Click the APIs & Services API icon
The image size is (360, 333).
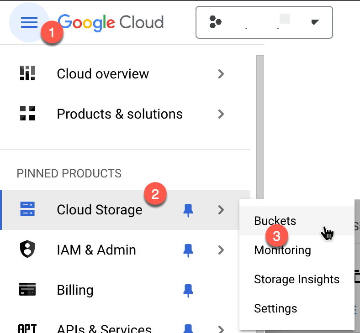coord(27,328)
